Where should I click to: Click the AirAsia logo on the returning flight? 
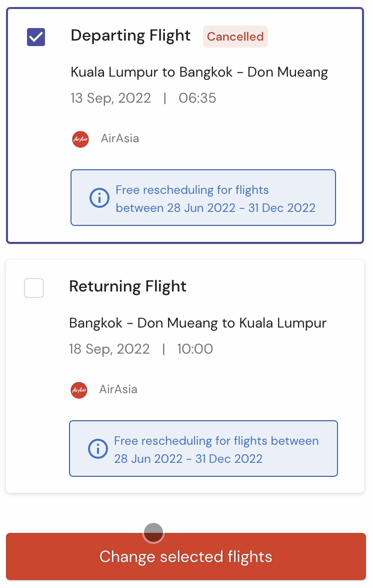coord(79,390)
